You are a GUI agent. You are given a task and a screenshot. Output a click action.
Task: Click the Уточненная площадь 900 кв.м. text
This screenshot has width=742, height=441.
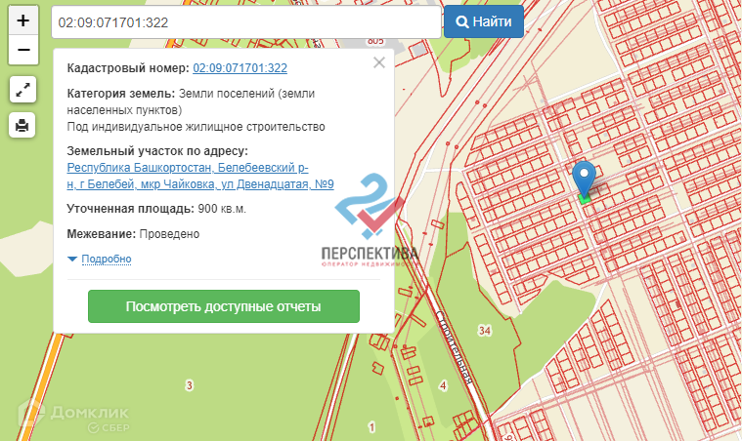[156, 209]
